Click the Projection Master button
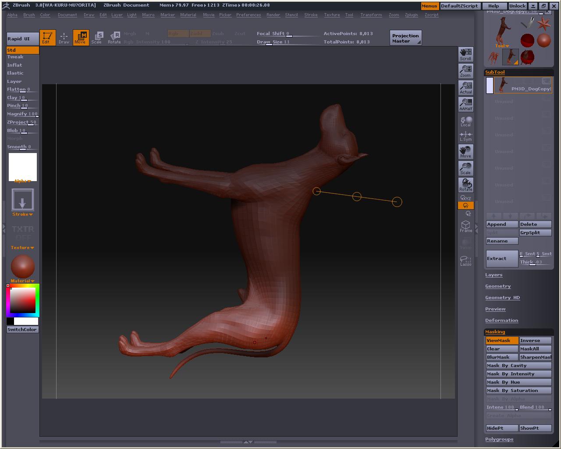This screenshot has width=561, height=449. pos(405,38)
